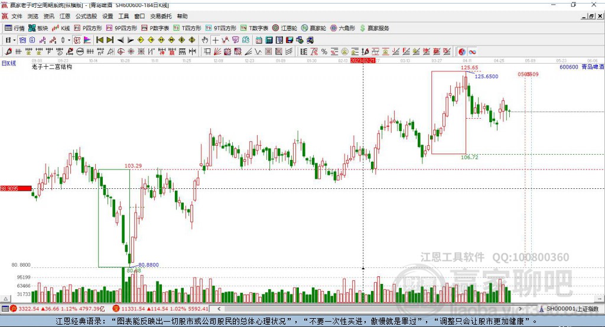605x327 pixels.
Task: Open the 设置 menu
Action: pyautogui.click(x=108, y=16)
